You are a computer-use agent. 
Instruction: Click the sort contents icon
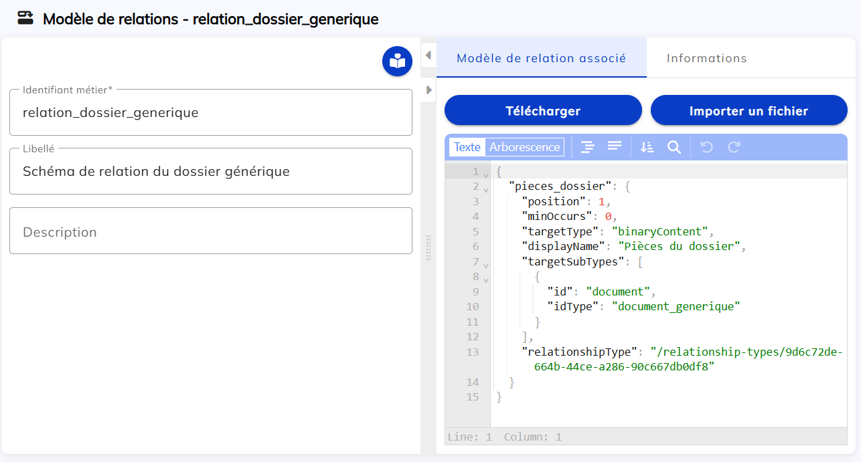(647, 147)
